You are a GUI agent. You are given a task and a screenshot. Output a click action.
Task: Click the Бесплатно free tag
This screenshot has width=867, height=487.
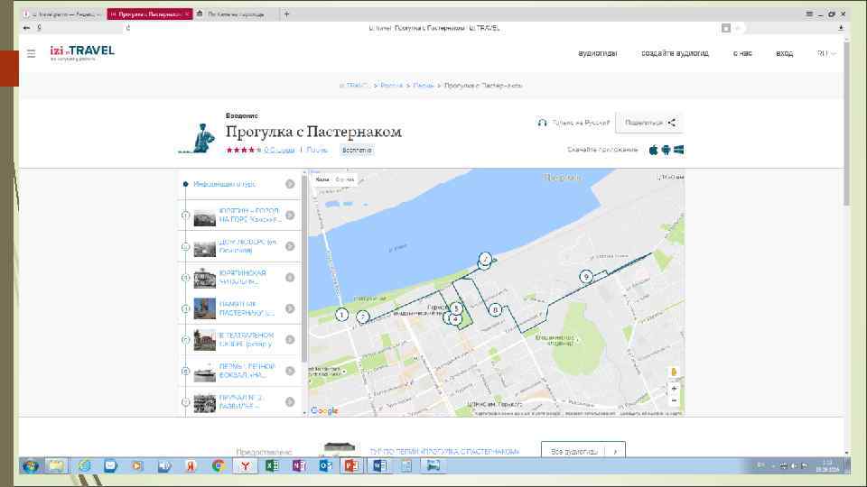tap(357, 151)
